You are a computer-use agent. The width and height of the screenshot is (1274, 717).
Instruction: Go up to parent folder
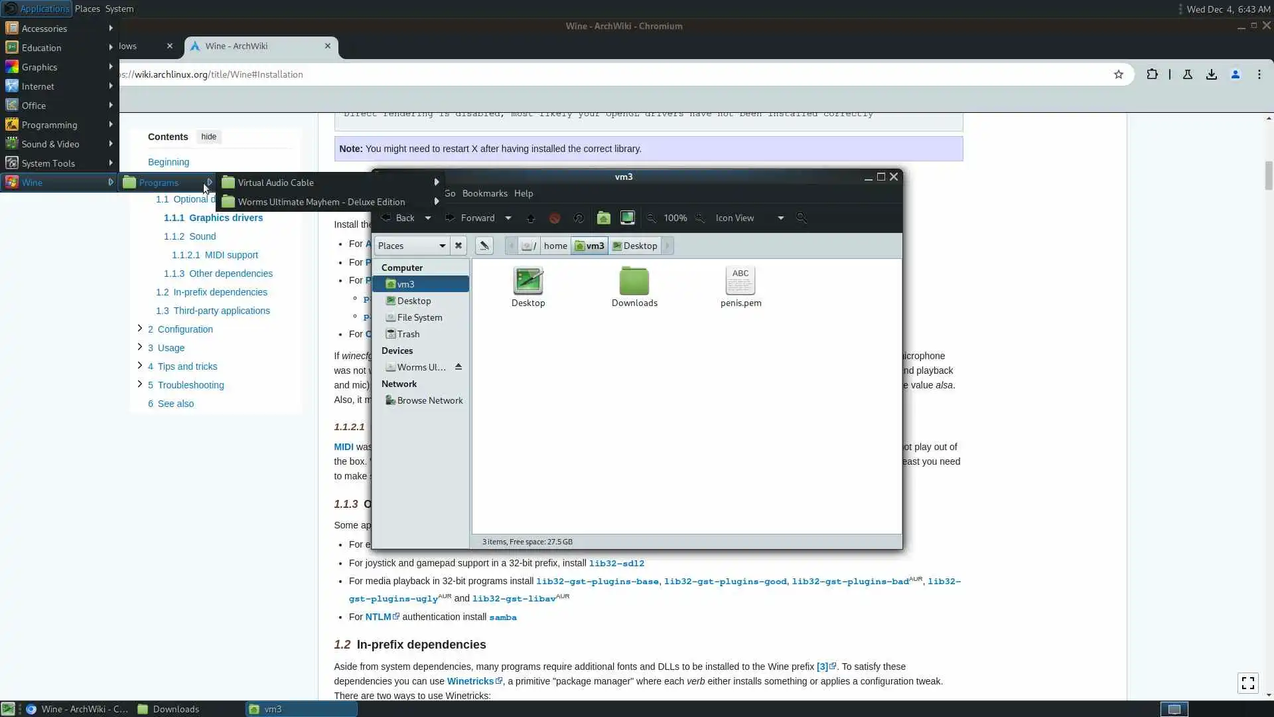(530, 218)
